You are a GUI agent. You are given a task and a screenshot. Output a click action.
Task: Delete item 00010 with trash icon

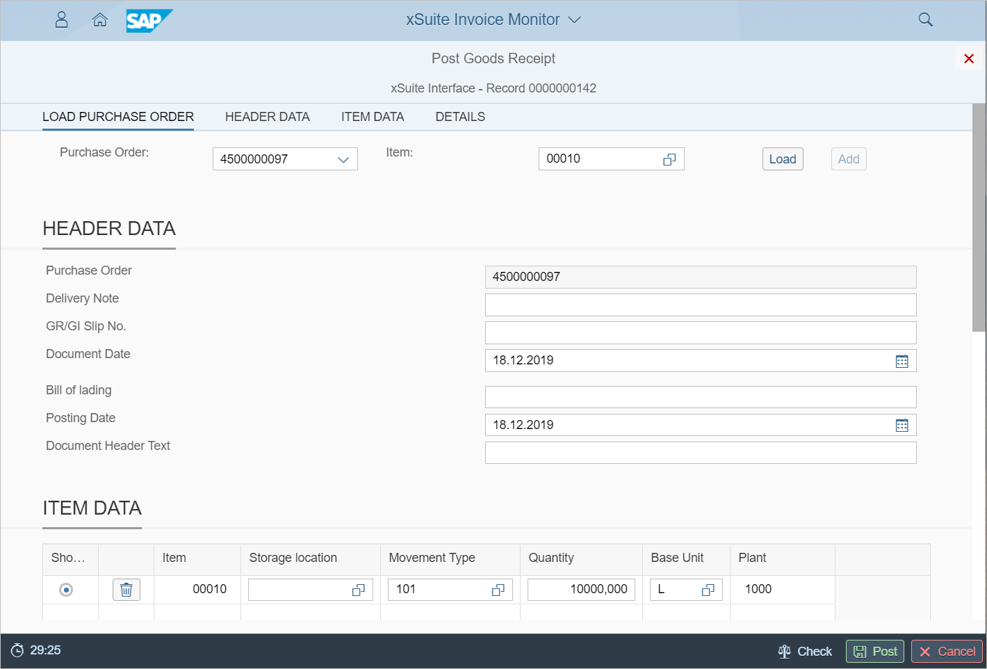tap(127, 590)
